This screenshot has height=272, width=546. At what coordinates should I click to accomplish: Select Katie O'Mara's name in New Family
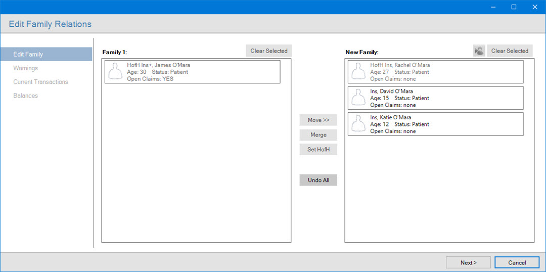point(390,118)
